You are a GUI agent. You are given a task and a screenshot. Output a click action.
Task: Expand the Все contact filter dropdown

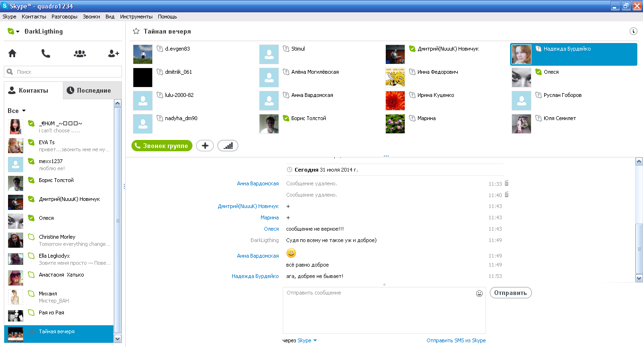click(x=17, y=111)
